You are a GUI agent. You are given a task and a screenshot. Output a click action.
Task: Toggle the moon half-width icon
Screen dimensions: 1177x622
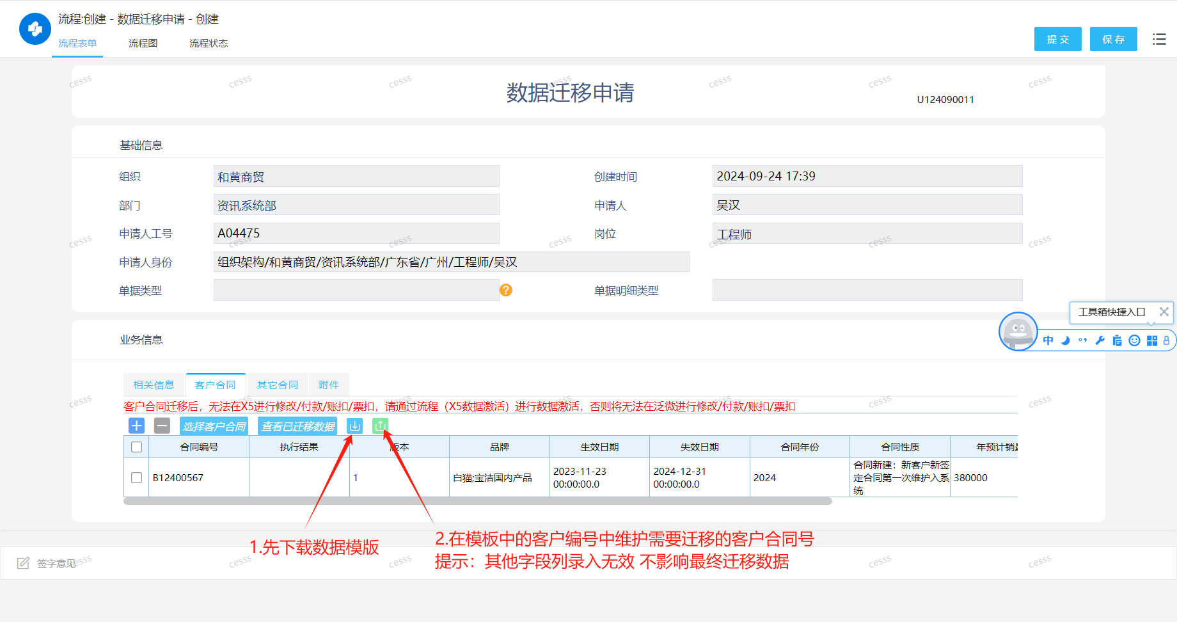[1065, 340]
